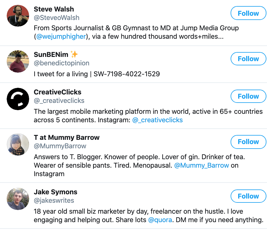Image resolution: width=267 pixels, height=230 pixels.
Task: Click the sparkles emoji beside SunBENim
Action: click(74, 54)
